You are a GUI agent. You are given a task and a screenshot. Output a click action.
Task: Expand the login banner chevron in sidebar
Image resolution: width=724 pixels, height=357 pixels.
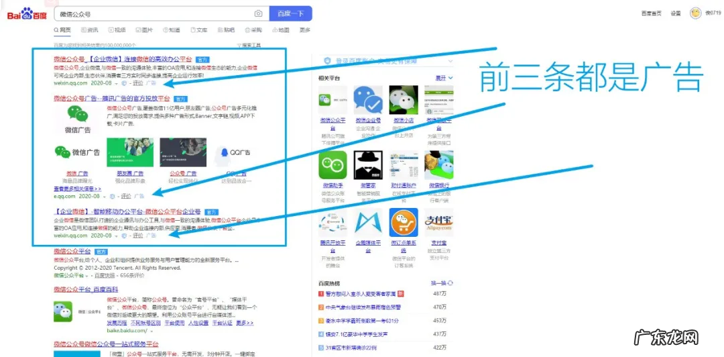point(450,61)
